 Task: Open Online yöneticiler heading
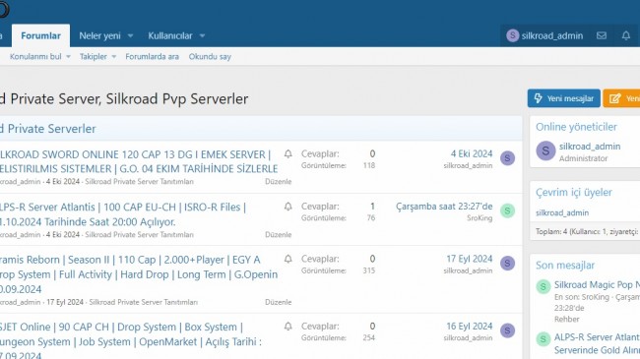coord(576,127)
